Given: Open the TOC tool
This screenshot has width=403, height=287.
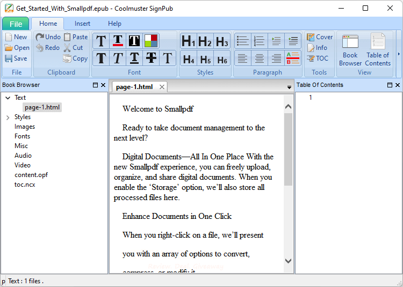Looking at the screenshot, I should tap(318, 58).
